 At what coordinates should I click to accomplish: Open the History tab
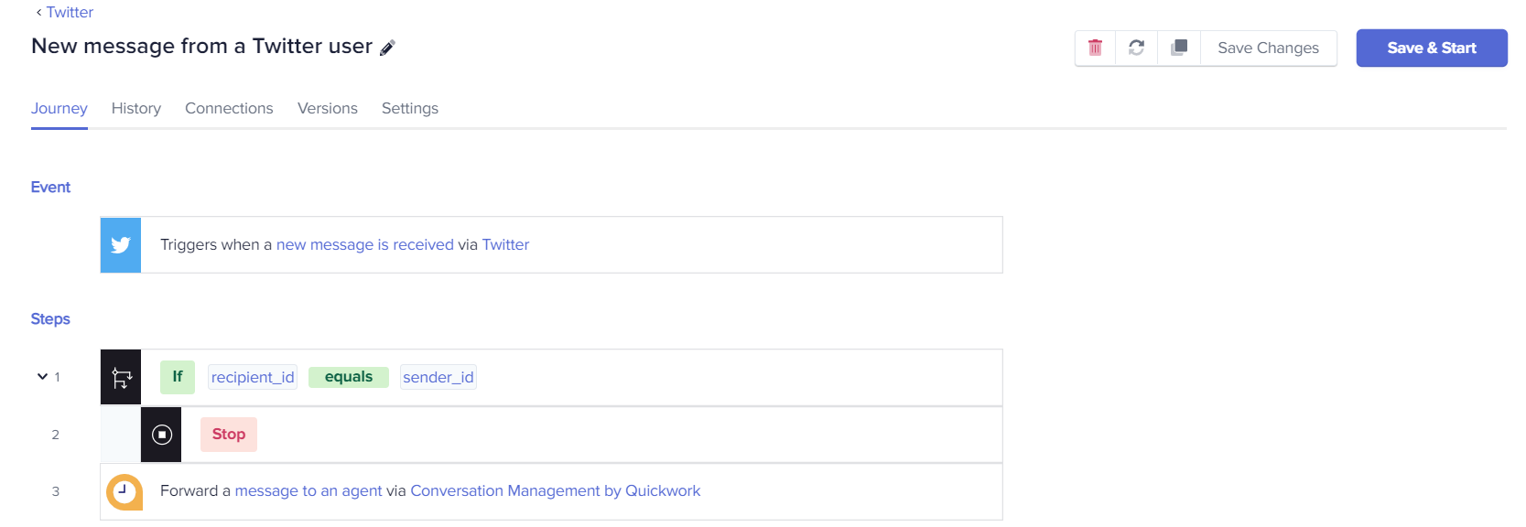click(x=136, y=108)
